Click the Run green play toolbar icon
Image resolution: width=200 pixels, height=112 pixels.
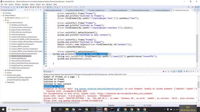(22, 7)
